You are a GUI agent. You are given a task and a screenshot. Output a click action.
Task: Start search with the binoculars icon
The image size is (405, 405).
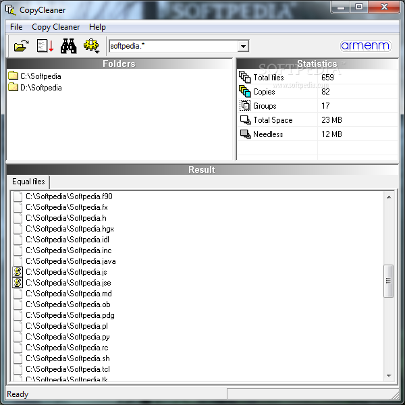pyautogui.click(x=68, y=46)
